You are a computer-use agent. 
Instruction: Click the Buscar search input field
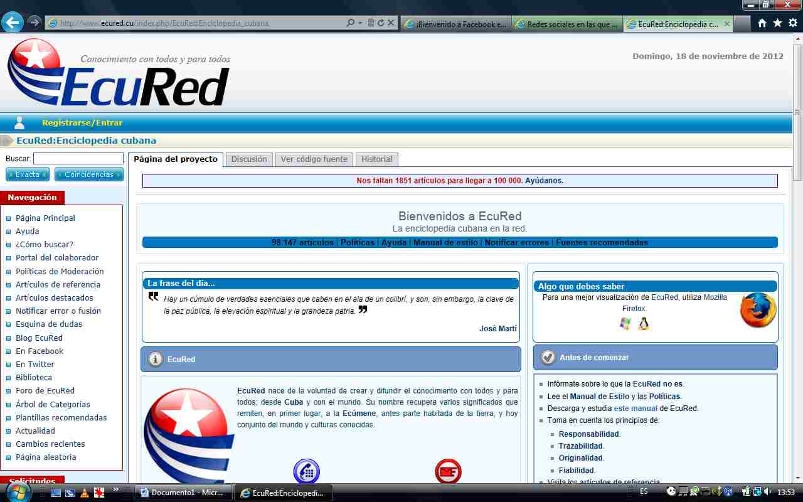[x=78, y=159]
